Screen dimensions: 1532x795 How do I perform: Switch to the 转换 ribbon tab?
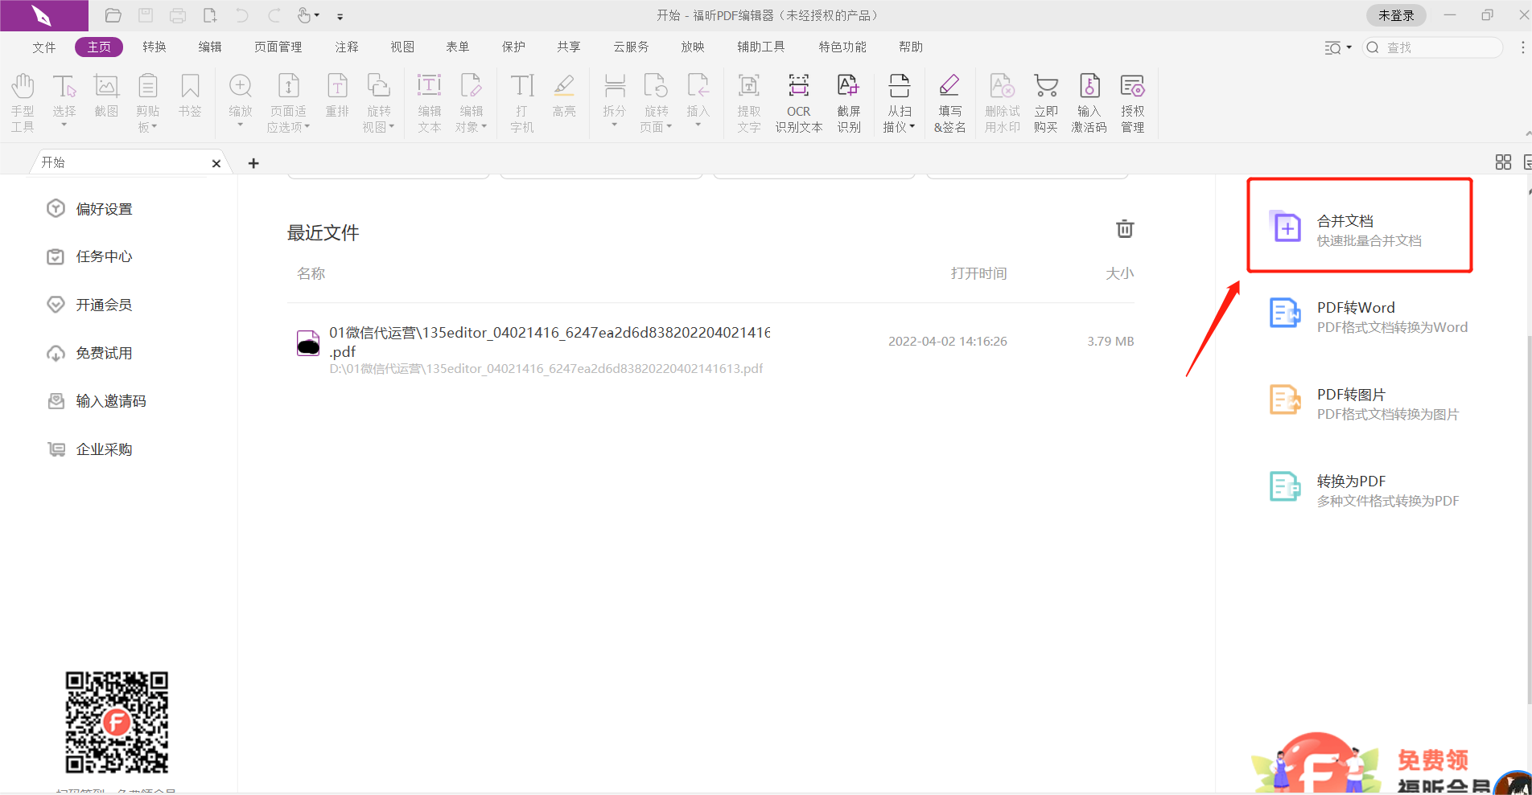(154, 47)
